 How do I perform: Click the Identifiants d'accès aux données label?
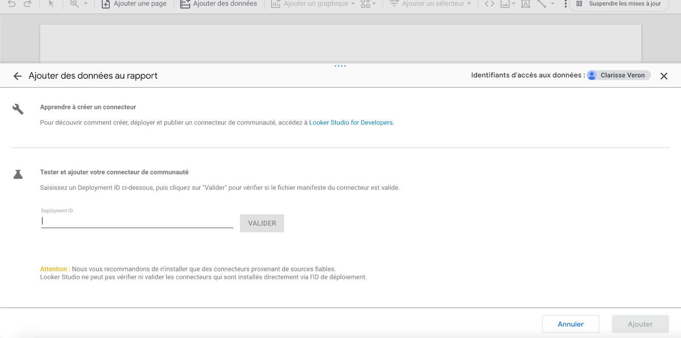[528, 75]
